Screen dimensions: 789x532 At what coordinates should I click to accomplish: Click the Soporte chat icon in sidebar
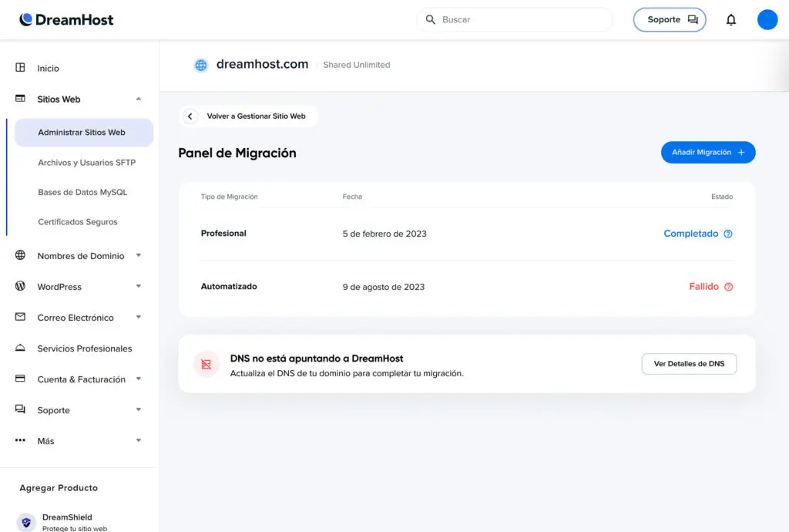[x=20, y=409]
